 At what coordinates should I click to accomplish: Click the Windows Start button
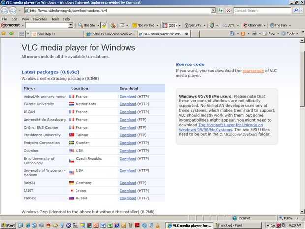[x=8, y=225]
